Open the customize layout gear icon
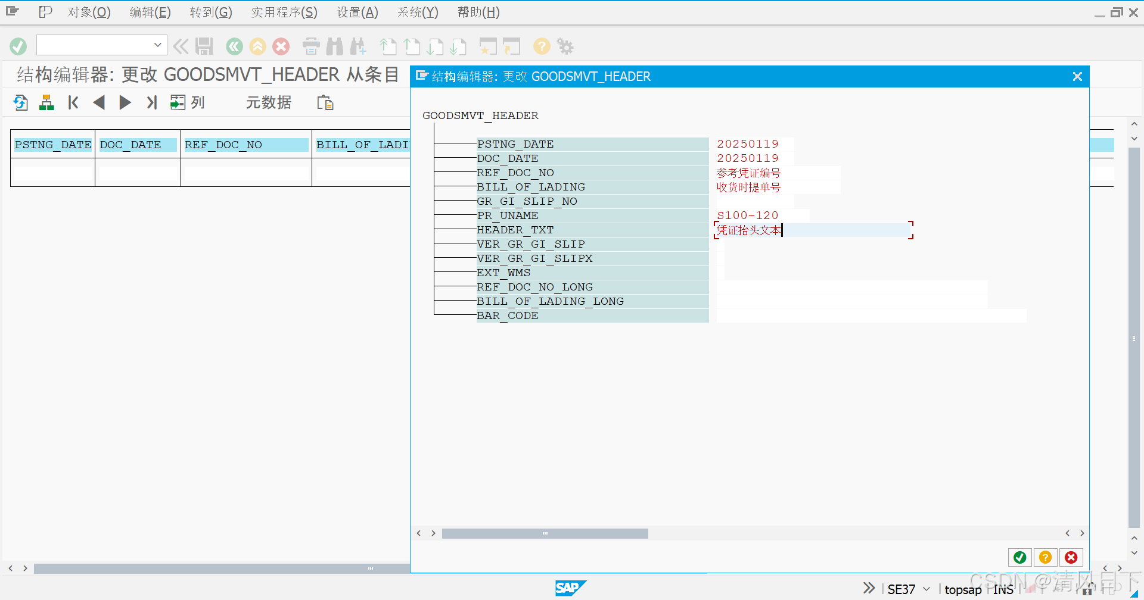Screen dimensions: 1144x600 (x=564, y=46)
